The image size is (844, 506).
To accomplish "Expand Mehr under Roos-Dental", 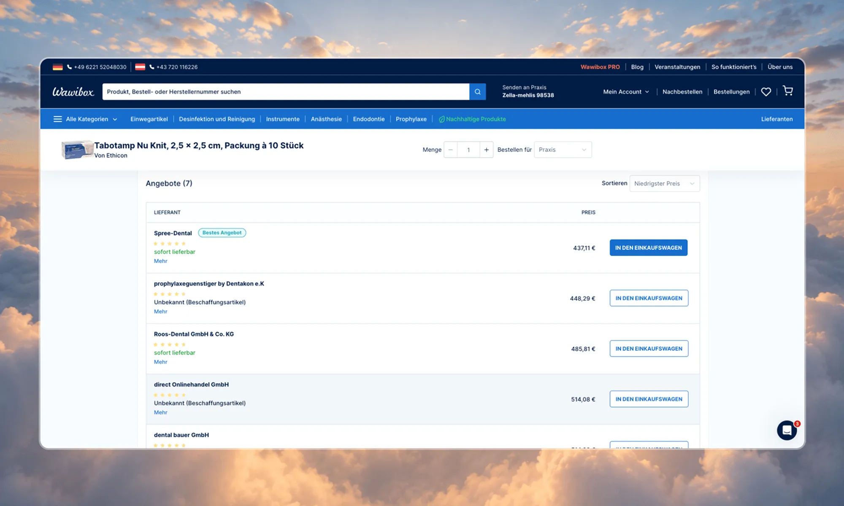I will 160,362.
